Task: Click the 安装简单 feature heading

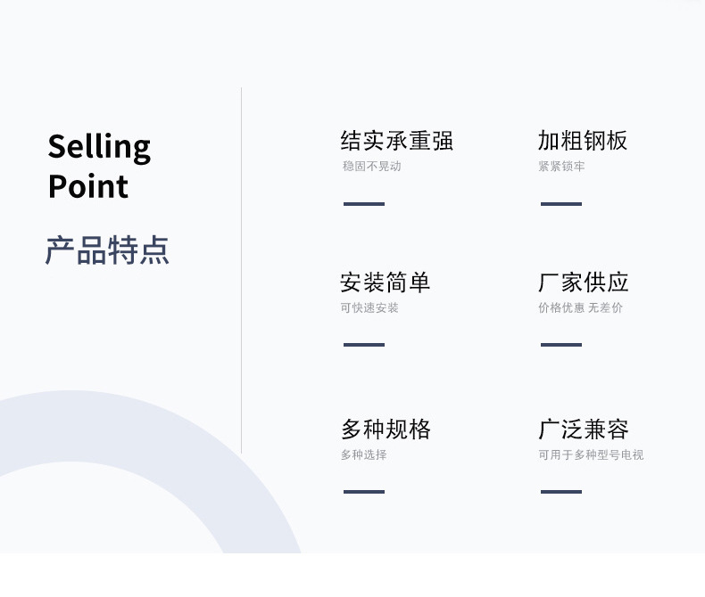Action: click(385, 282)
